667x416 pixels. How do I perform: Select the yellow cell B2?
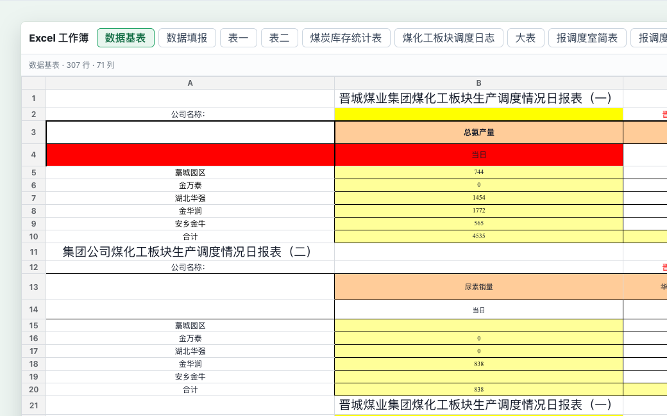(478, 114)
